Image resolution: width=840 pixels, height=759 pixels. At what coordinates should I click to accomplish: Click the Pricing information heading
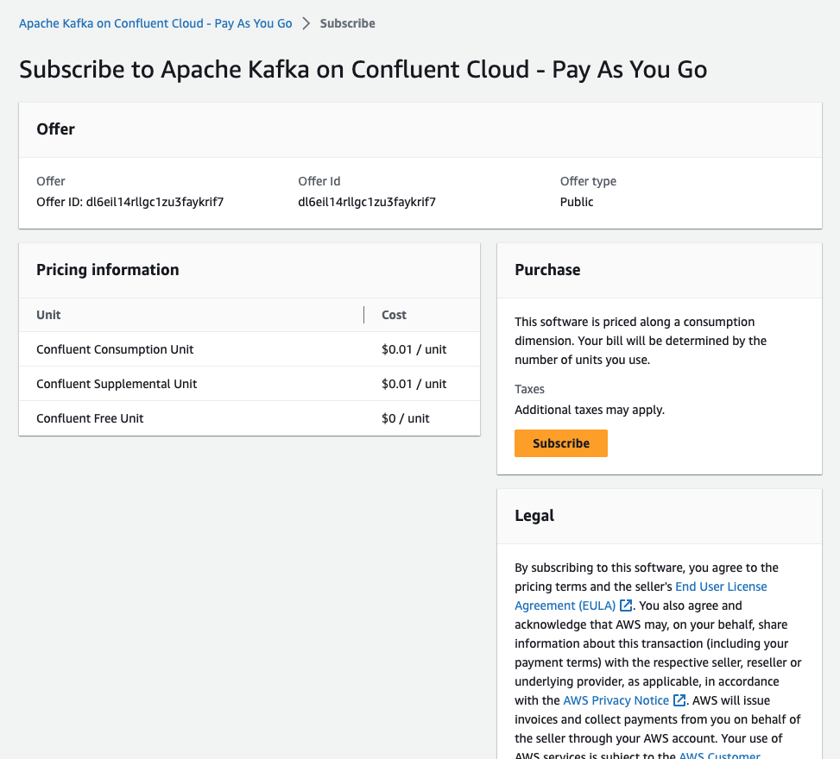point(108,270)
